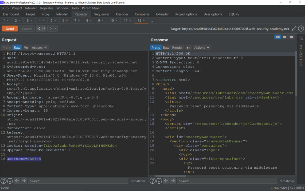Close Repeater tab 12
This screenshot has height=191, width=305.
coord(144,20)
